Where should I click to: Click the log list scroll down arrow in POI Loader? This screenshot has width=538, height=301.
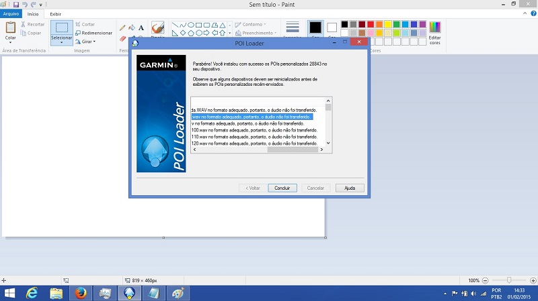click(x=328, y=143)
